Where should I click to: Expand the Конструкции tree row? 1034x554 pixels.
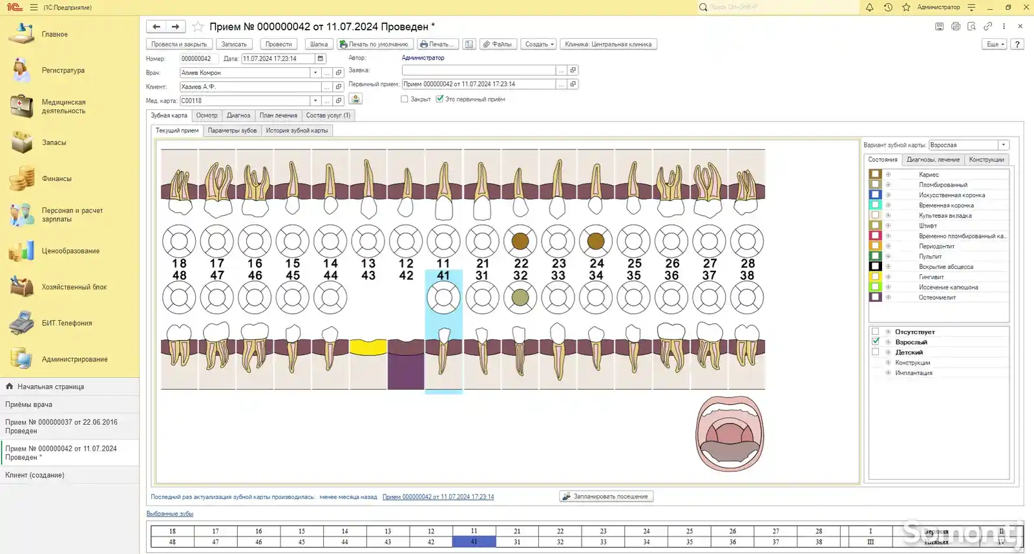point(888,363)
